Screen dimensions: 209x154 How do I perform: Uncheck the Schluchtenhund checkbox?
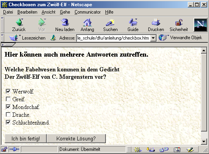8,123
